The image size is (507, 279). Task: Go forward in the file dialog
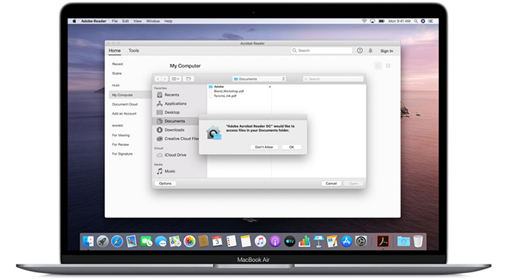(x=165, y=79)
